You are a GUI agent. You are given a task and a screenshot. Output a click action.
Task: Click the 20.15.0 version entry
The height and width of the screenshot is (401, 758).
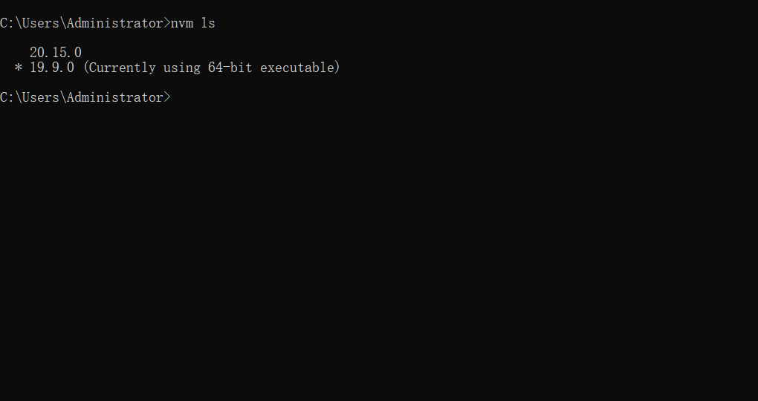(56, 53)
